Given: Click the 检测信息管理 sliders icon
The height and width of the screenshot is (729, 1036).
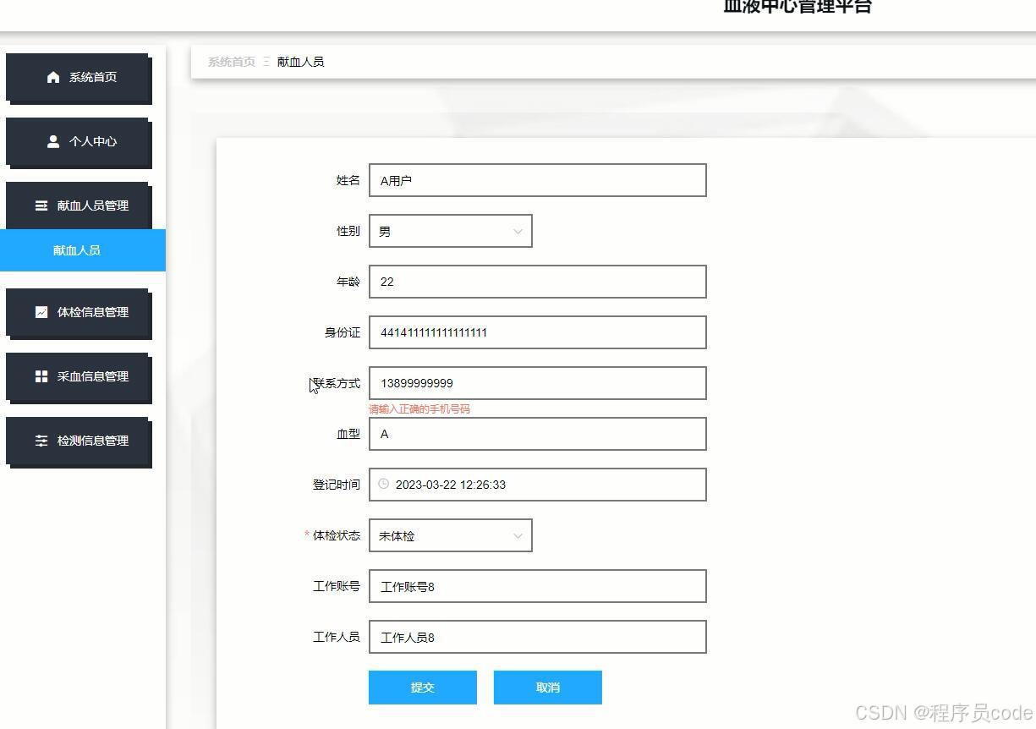Looking at the screenshot, I should 43,440.
